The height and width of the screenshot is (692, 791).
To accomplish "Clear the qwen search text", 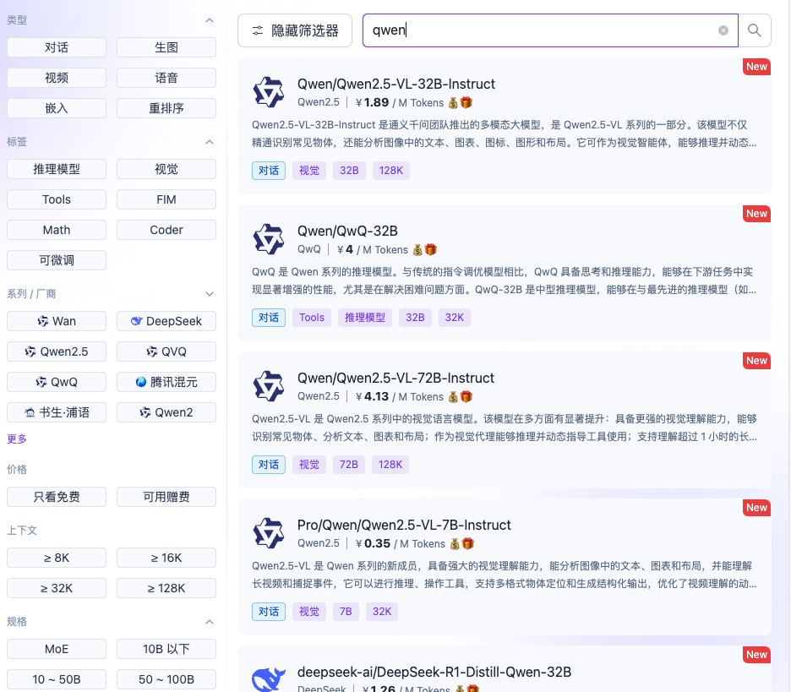I will tap(723, 30).
